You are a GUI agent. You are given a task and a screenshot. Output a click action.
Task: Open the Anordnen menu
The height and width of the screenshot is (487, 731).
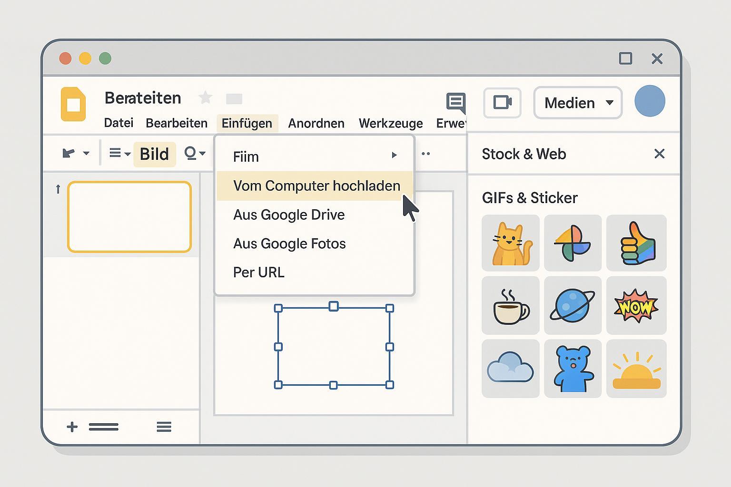[x=316, y=124]
